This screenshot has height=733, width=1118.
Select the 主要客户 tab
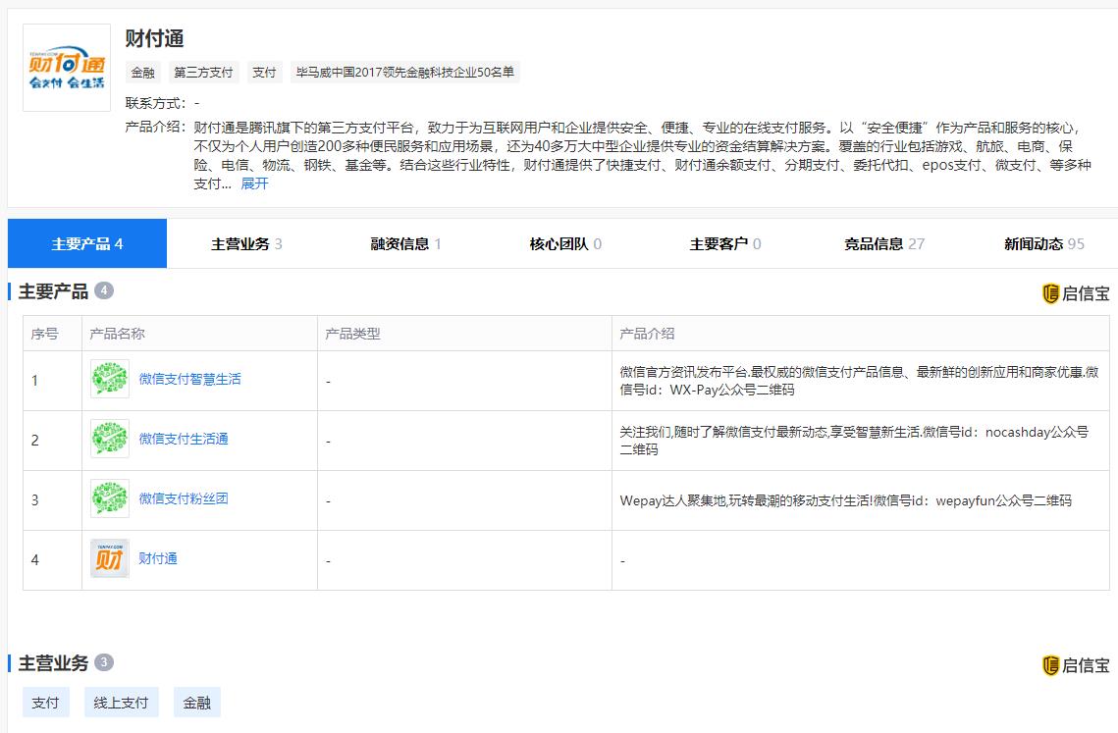pos(720,243)
